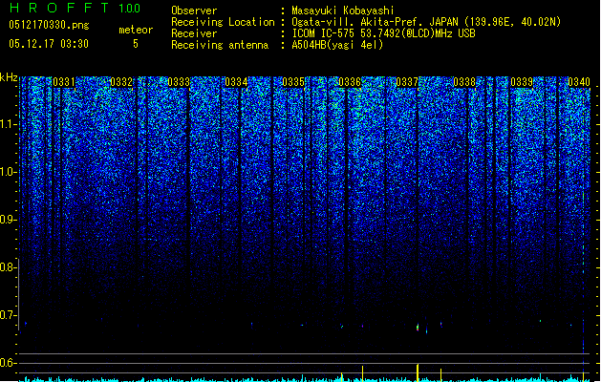Viewport: 601px width, 382px height.
Task: Click the bright meteor echo just after 0337
Action: pos(418,328)
